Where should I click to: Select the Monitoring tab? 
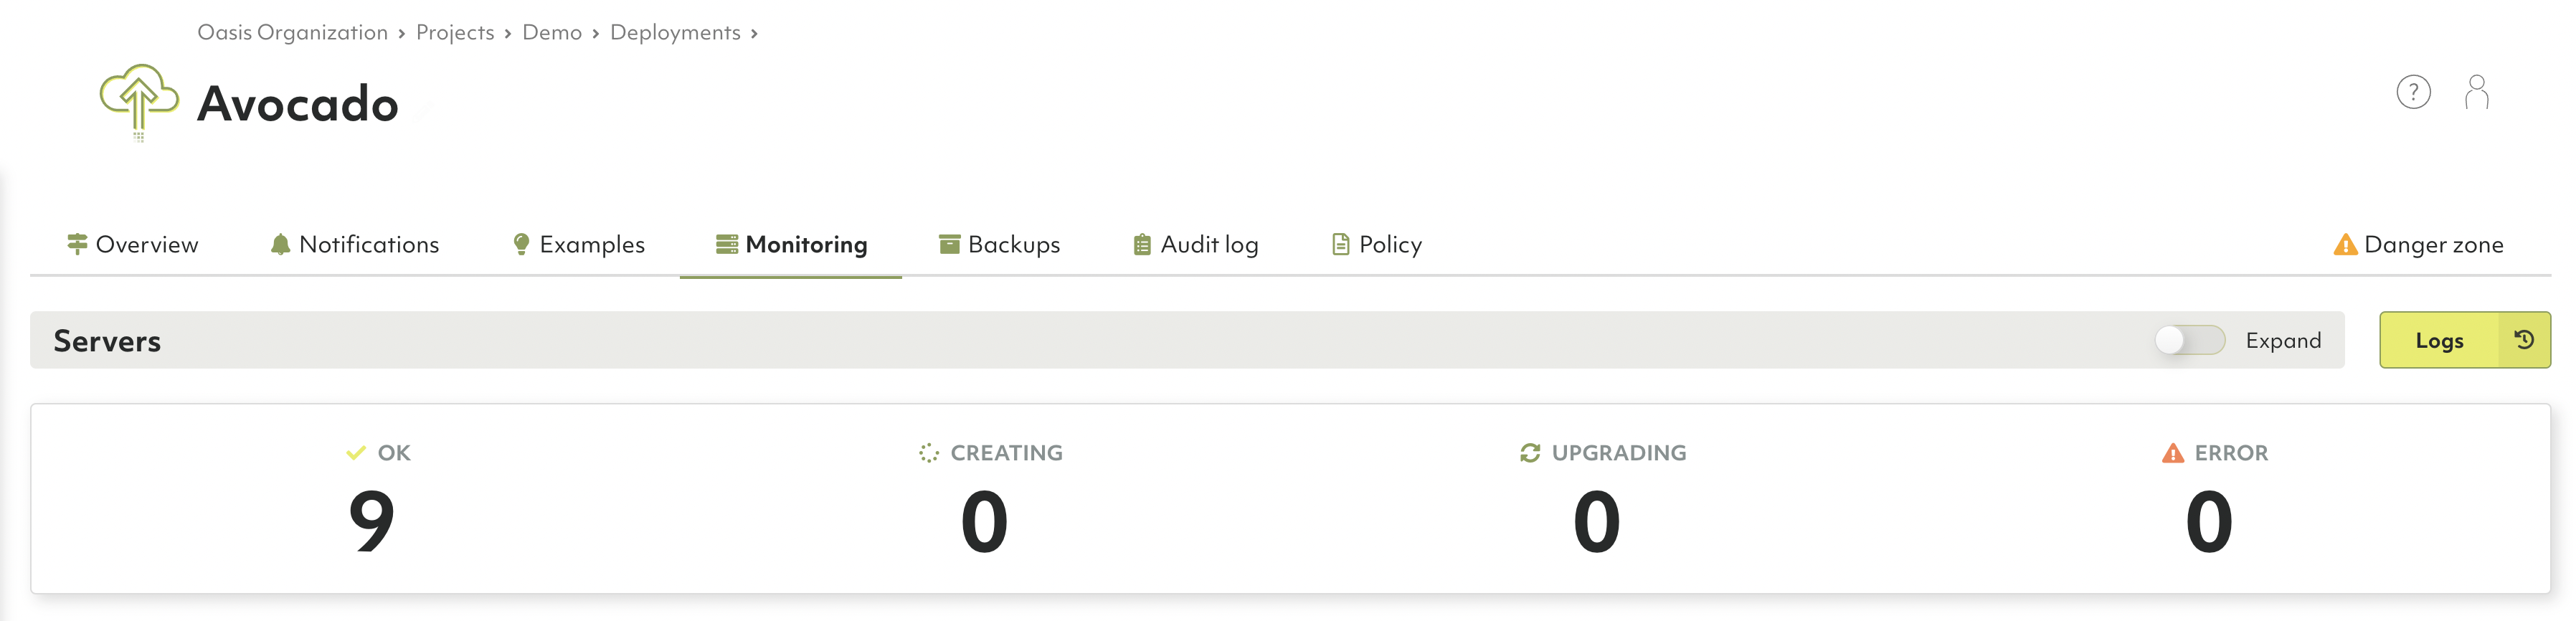click(x=791, y=245)
